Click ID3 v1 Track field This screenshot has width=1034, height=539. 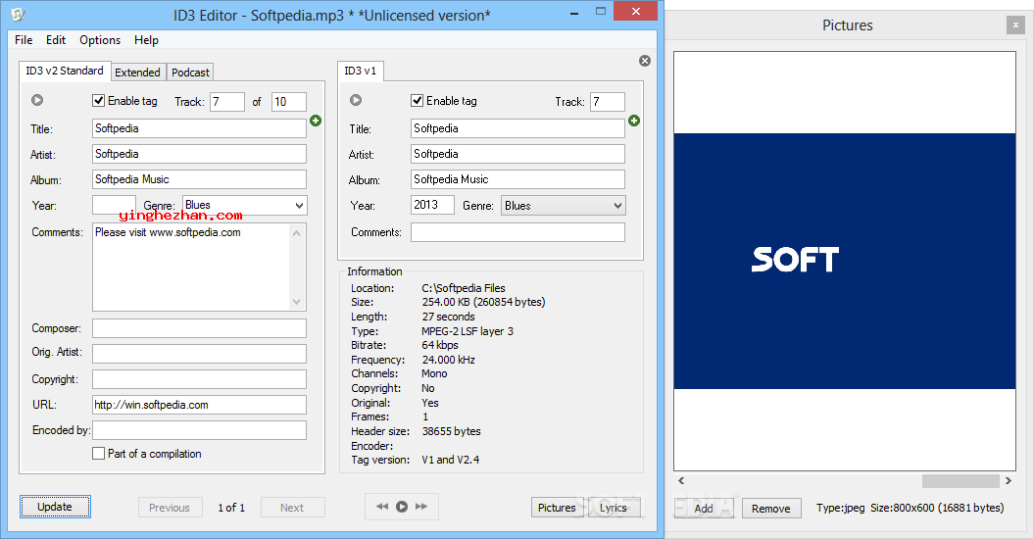tap(608, 102)
